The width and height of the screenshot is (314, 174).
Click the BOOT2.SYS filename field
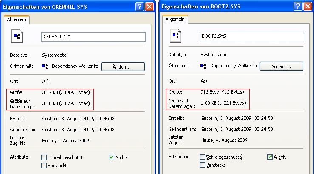[x=252, y=36]
